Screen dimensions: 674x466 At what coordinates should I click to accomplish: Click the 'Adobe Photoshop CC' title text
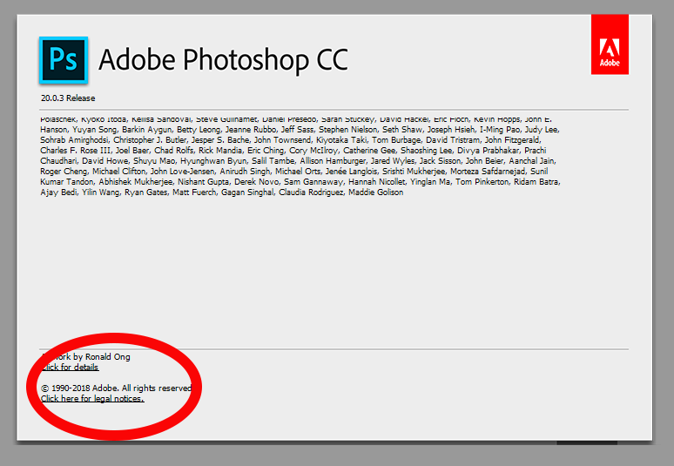point(223,59)
